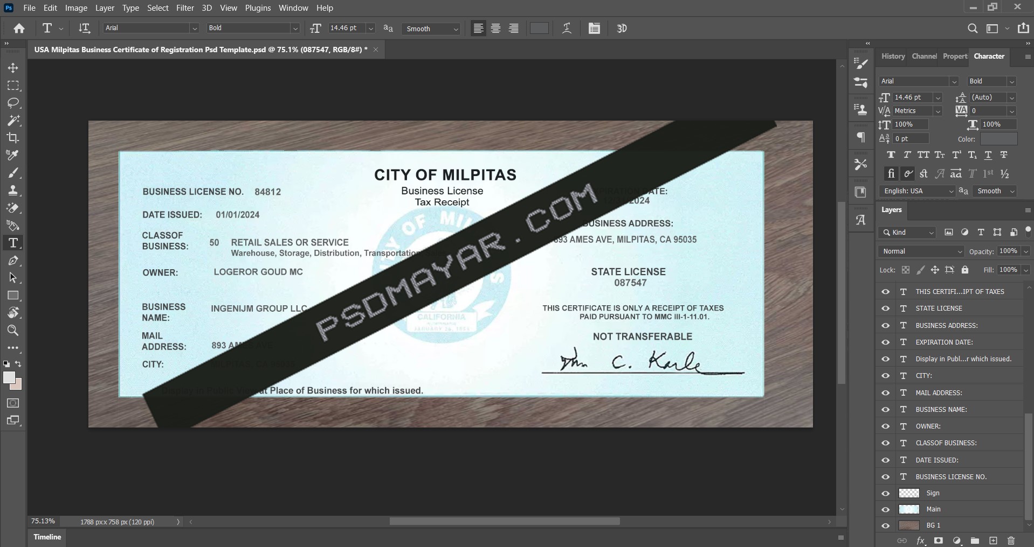Create new group folder icon
1034x547 pixels.
pyautogui.click(x=975, y=541)
